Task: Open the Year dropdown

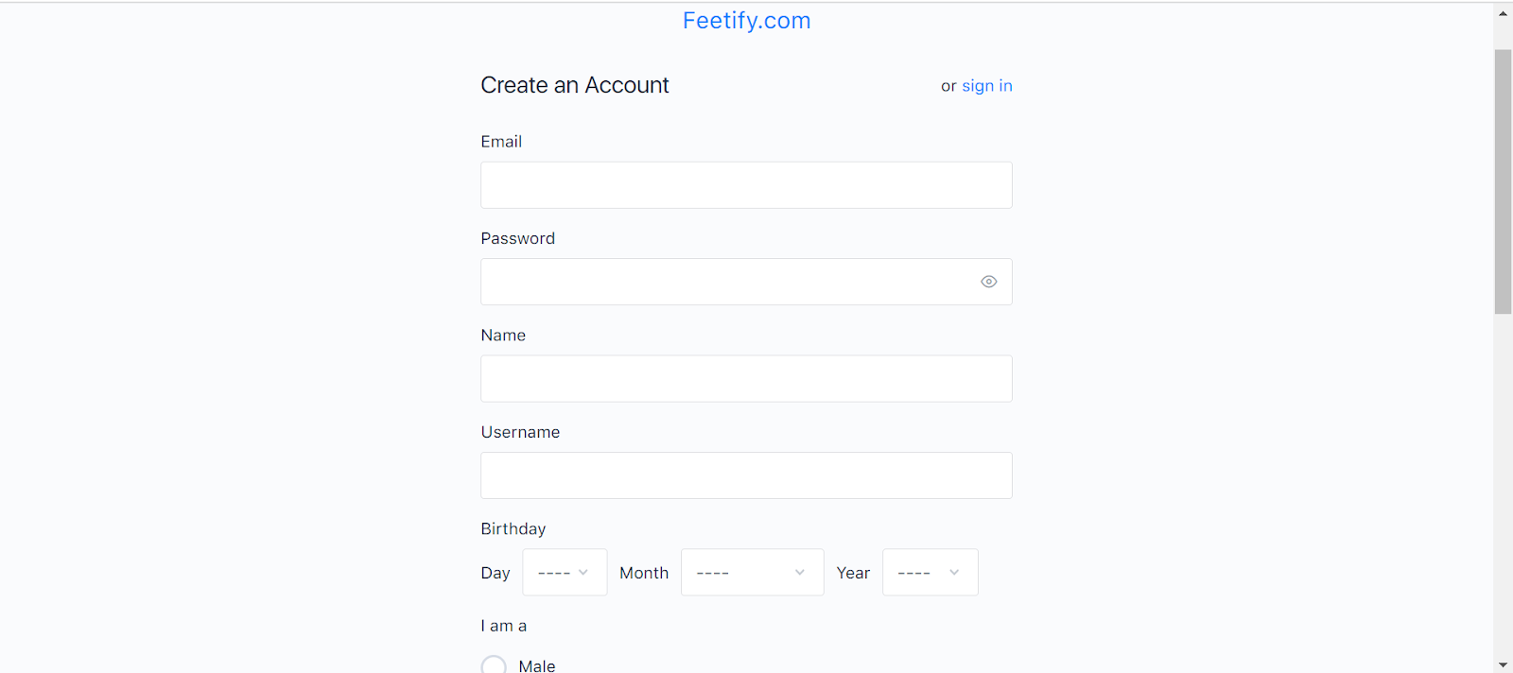Action: [930, 573]
